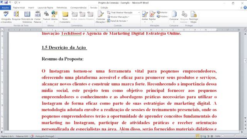Click the zoom slider handle

(x=235, y=136)
